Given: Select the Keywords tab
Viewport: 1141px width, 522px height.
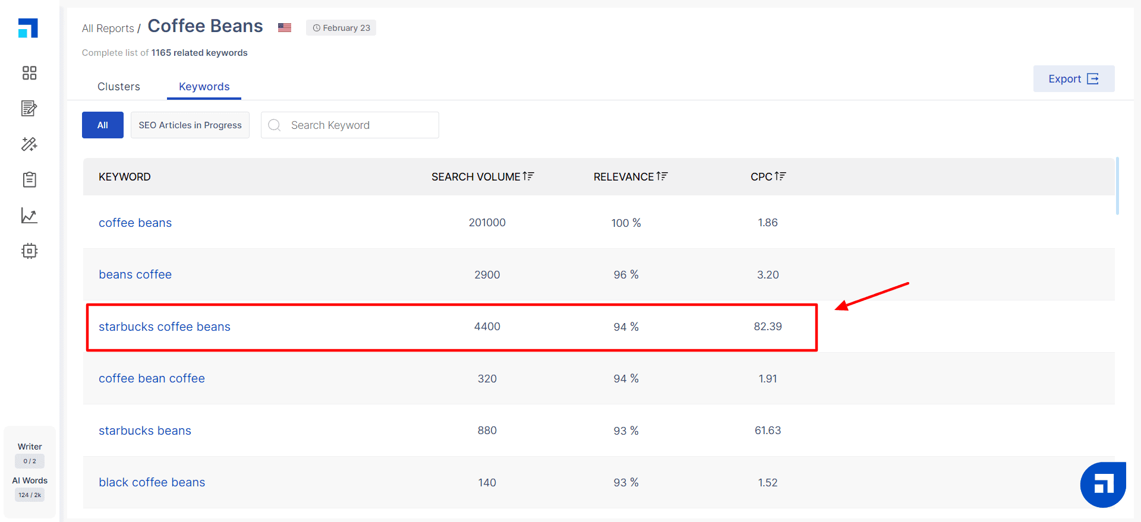Looking at the screenshot, I should [204, 87].
